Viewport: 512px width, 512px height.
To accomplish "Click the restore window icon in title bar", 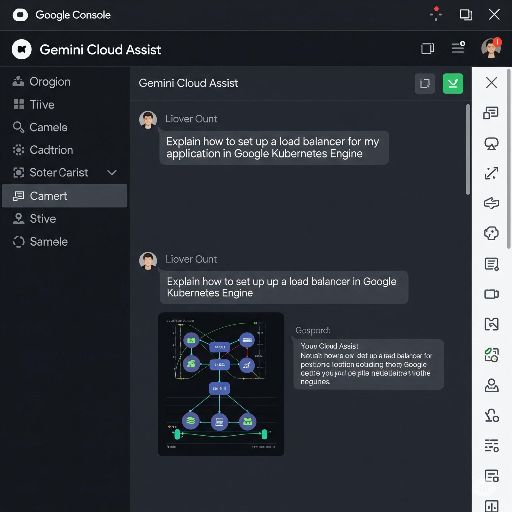I will click(465, 14).
